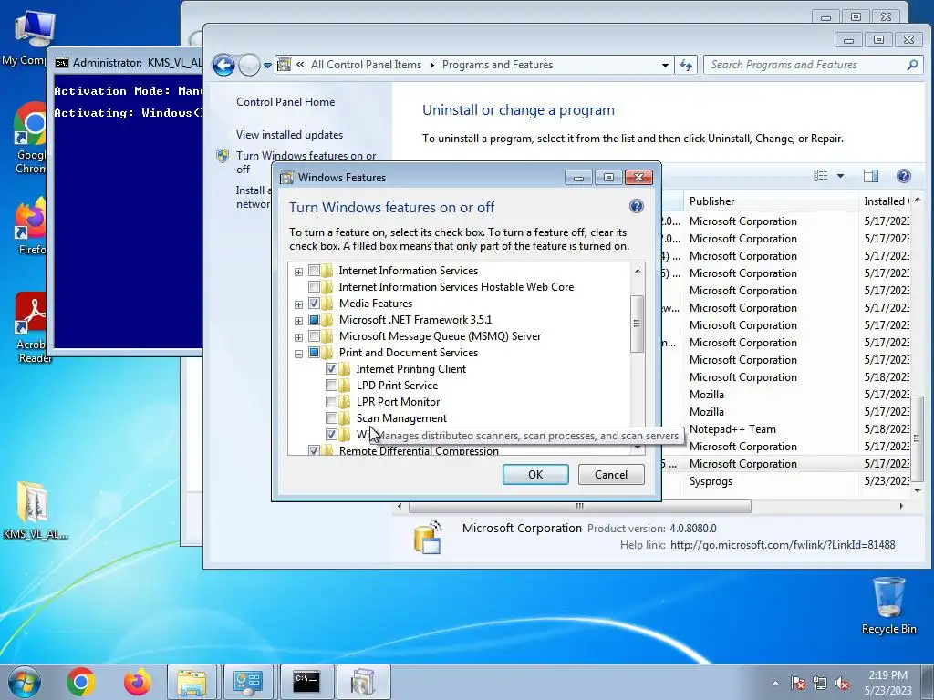Launch Chrome from the taskbar
Image resolution: width=934 pixels, height=700 pixels.
(81, 682)
